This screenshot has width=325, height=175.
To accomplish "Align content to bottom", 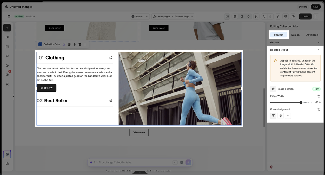I will click(x=288, y=116).
